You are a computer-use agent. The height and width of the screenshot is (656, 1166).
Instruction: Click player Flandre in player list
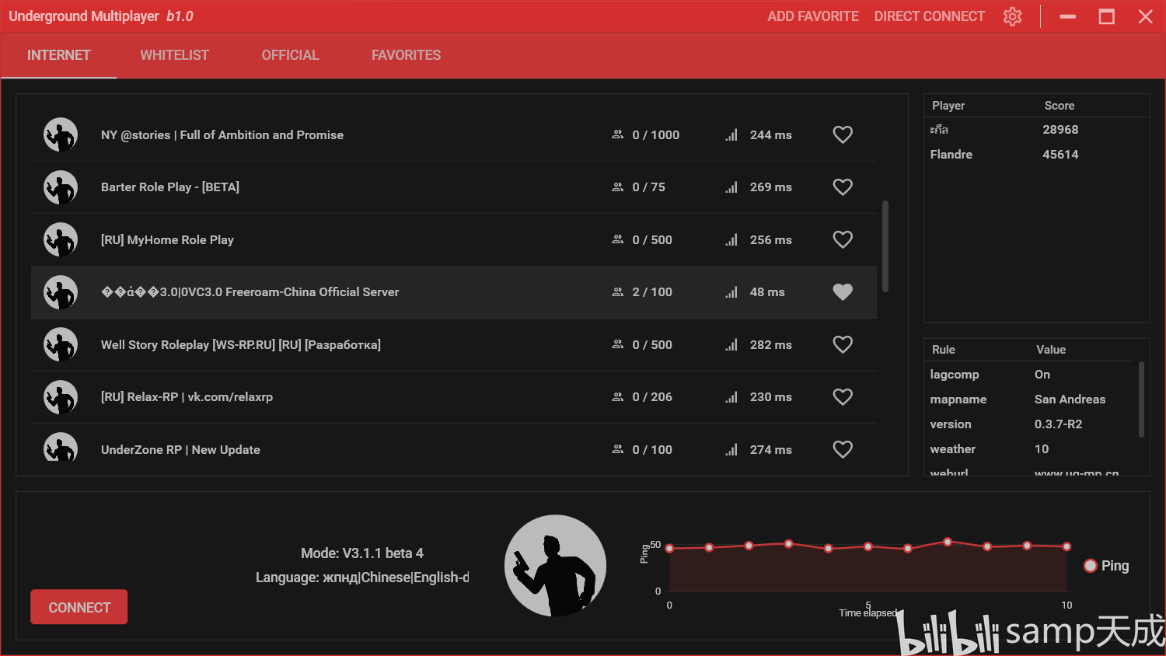[x=951, y=155]
